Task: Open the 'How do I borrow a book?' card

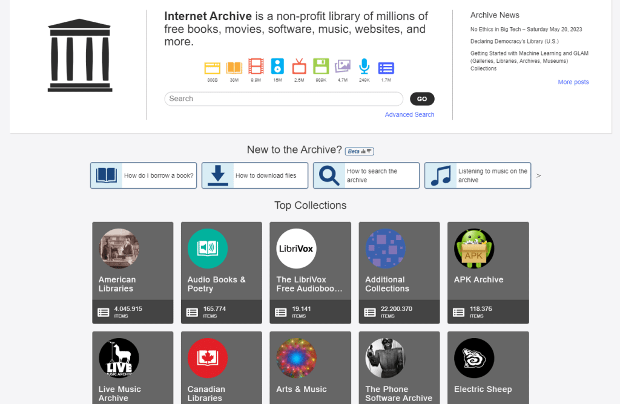Action: (x=143, y=175)
